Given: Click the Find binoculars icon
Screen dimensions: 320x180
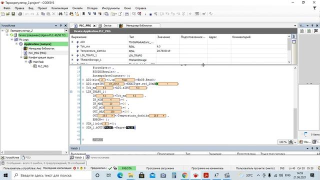Looking at the screenshot, I should pos(60,14).
